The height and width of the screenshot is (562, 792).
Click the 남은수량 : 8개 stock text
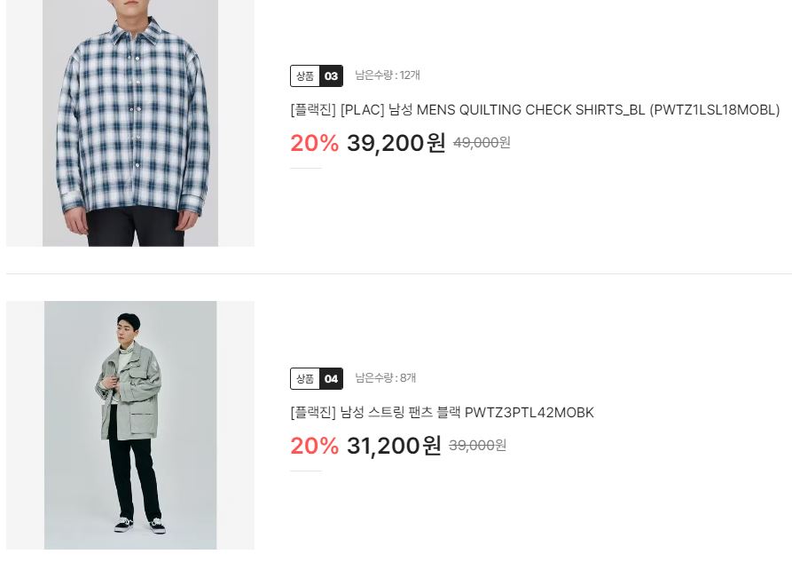pyautogui.click(x=386, y=378)
